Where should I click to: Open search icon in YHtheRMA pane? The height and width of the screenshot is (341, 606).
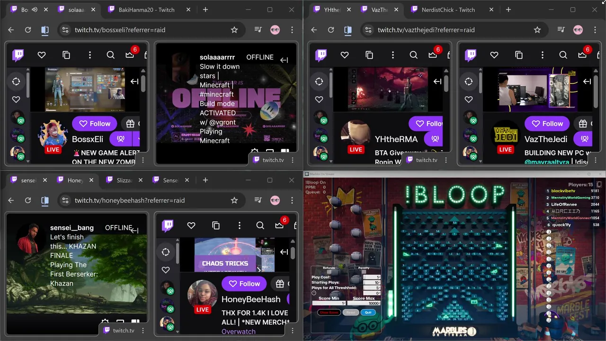click(x=414, y=55)
